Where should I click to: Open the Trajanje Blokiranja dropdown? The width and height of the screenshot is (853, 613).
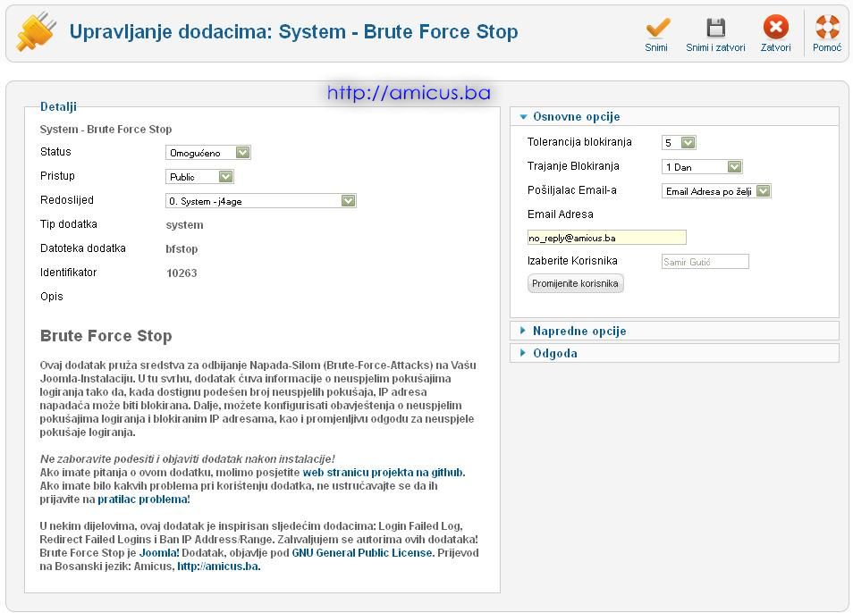[702, 167]
